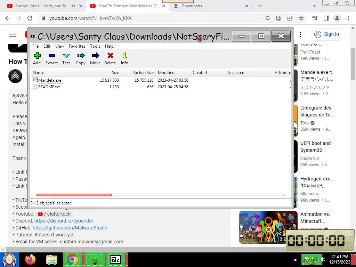356x267 pixels.
Task: Open the Edit menu in 7-Zip
Action: coord(47,46)
